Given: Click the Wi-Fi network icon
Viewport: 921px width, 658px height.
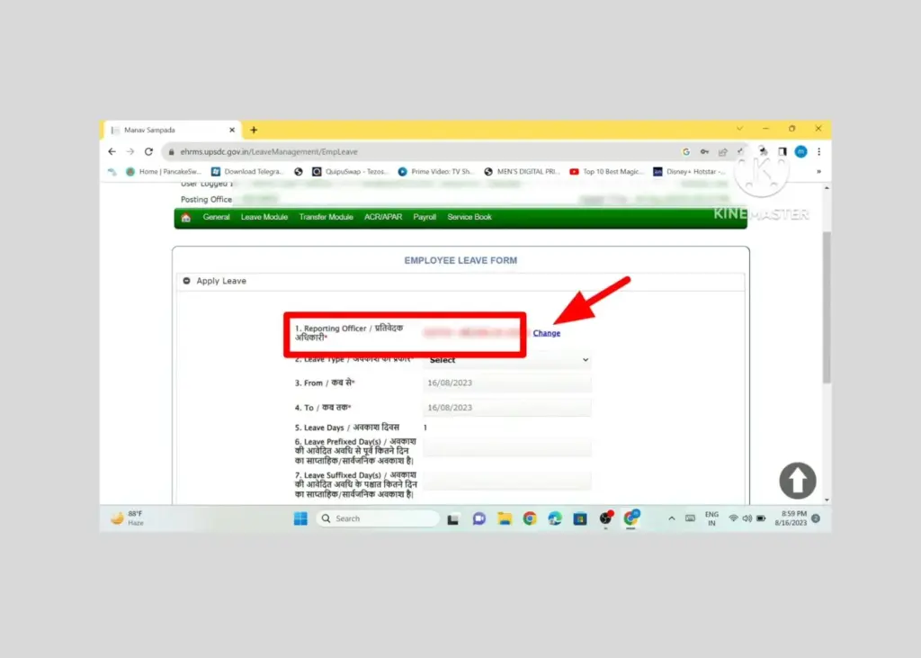Looking at the screenshot, I should (733, 518).
